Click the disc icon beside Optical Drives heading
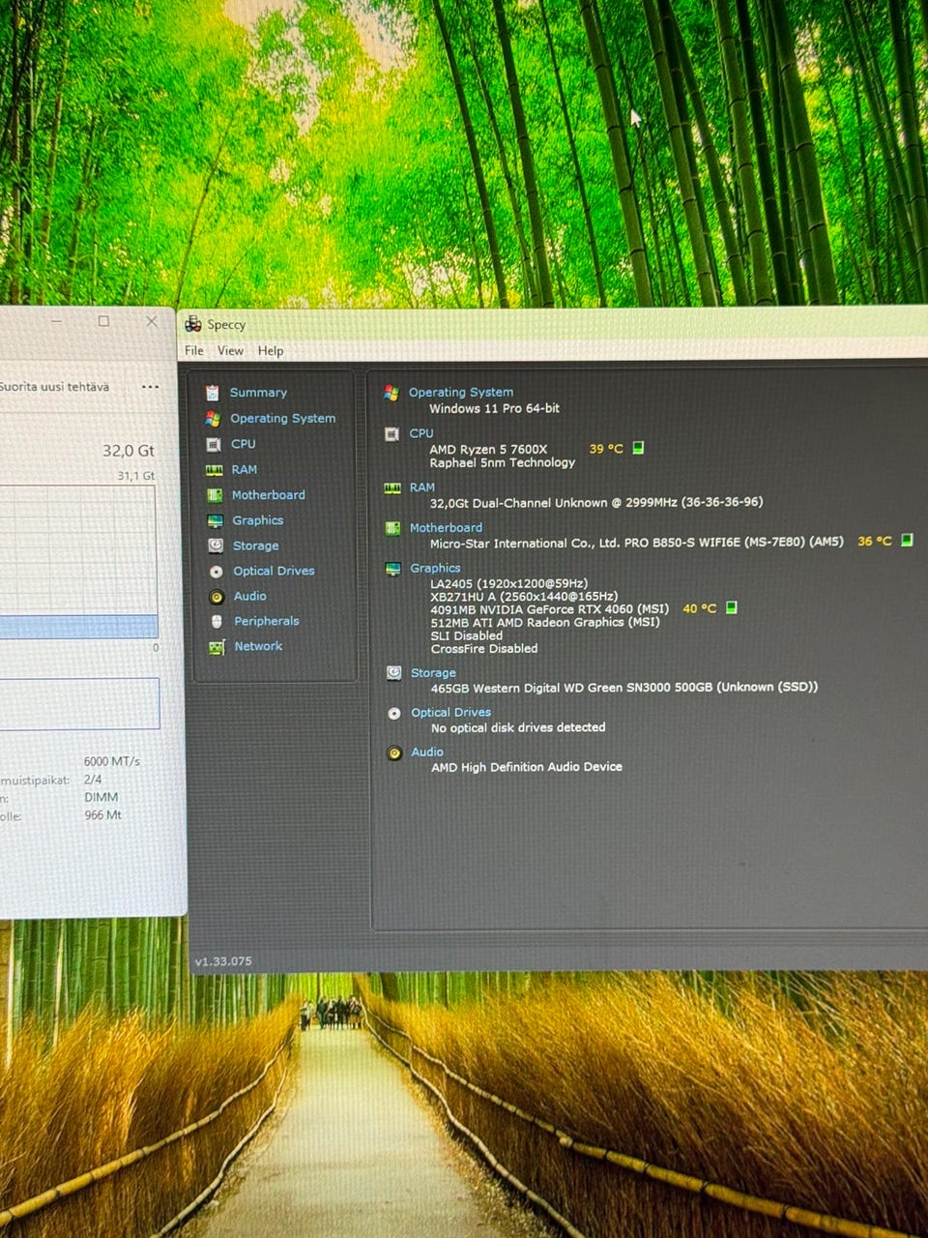The width and height of the screenshot is (928, 1238). pyautogui.click(x=394, y=714)
